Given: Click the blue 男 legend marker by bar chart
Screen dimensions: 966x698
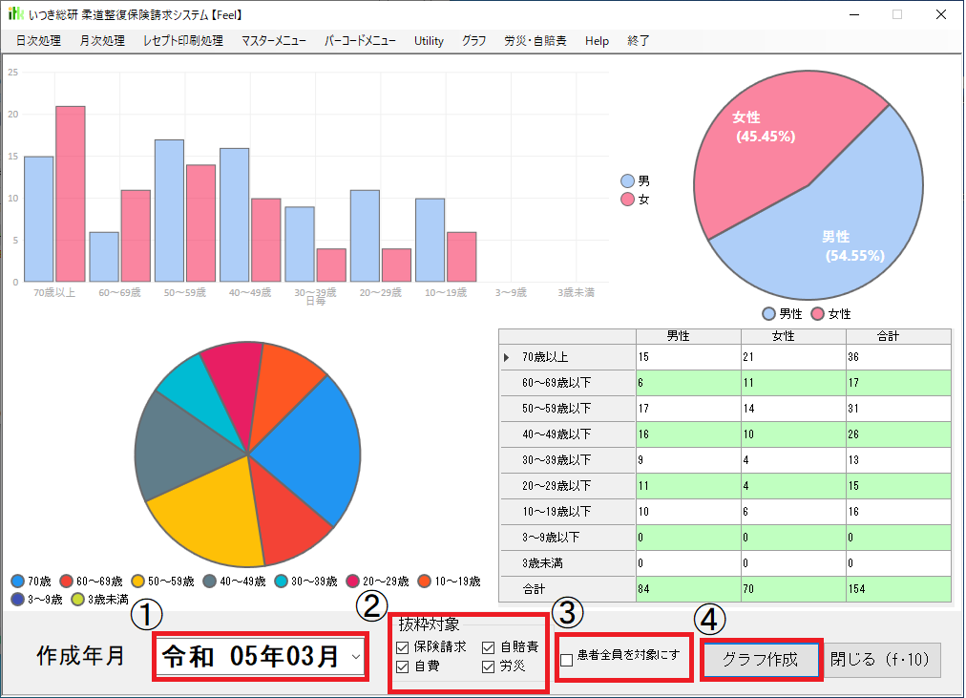Looking at the screenshot, I should tap(627, 180).
